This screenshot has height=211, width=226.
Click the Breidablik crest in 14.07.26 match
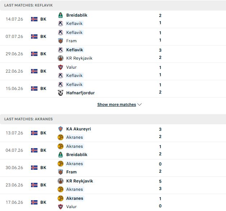point(61,15)
